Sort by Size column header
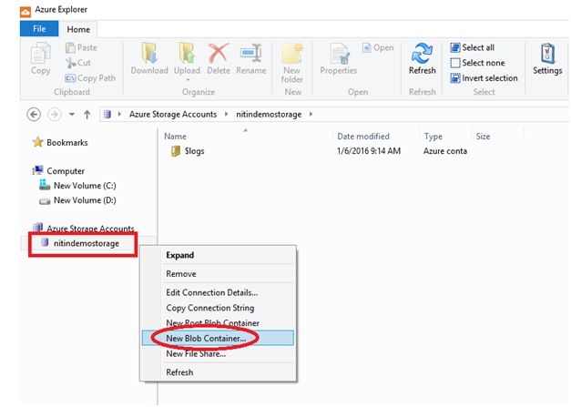 pyautogui.click(x=483, y=137)
